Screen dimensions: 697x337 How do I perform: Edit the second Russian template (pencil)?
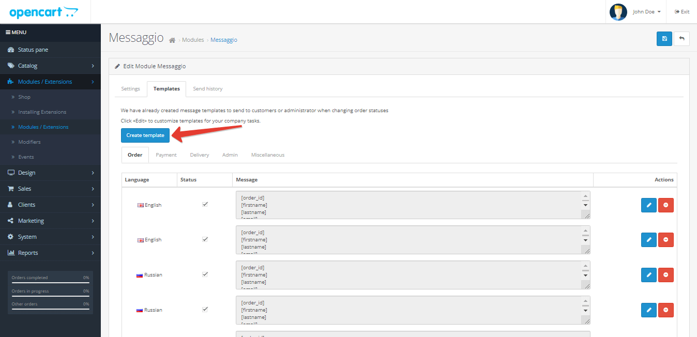pyautogui.click(x=649, y=310)
